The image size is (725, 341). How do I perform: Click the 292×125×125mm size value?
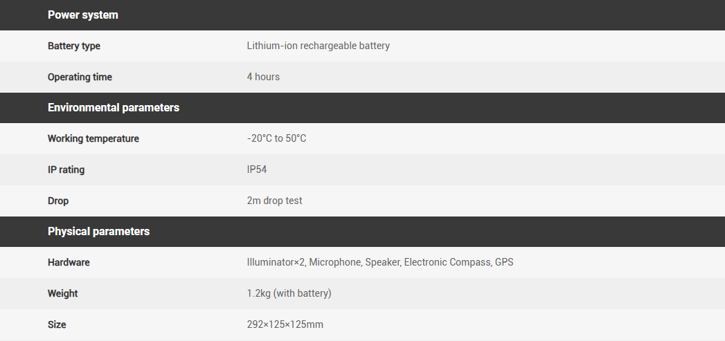click(x=285, y=325)
